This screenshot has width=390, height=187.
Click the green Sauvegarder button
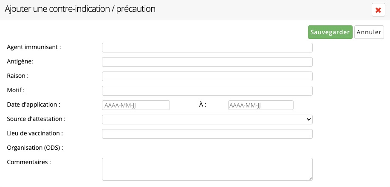330,32
